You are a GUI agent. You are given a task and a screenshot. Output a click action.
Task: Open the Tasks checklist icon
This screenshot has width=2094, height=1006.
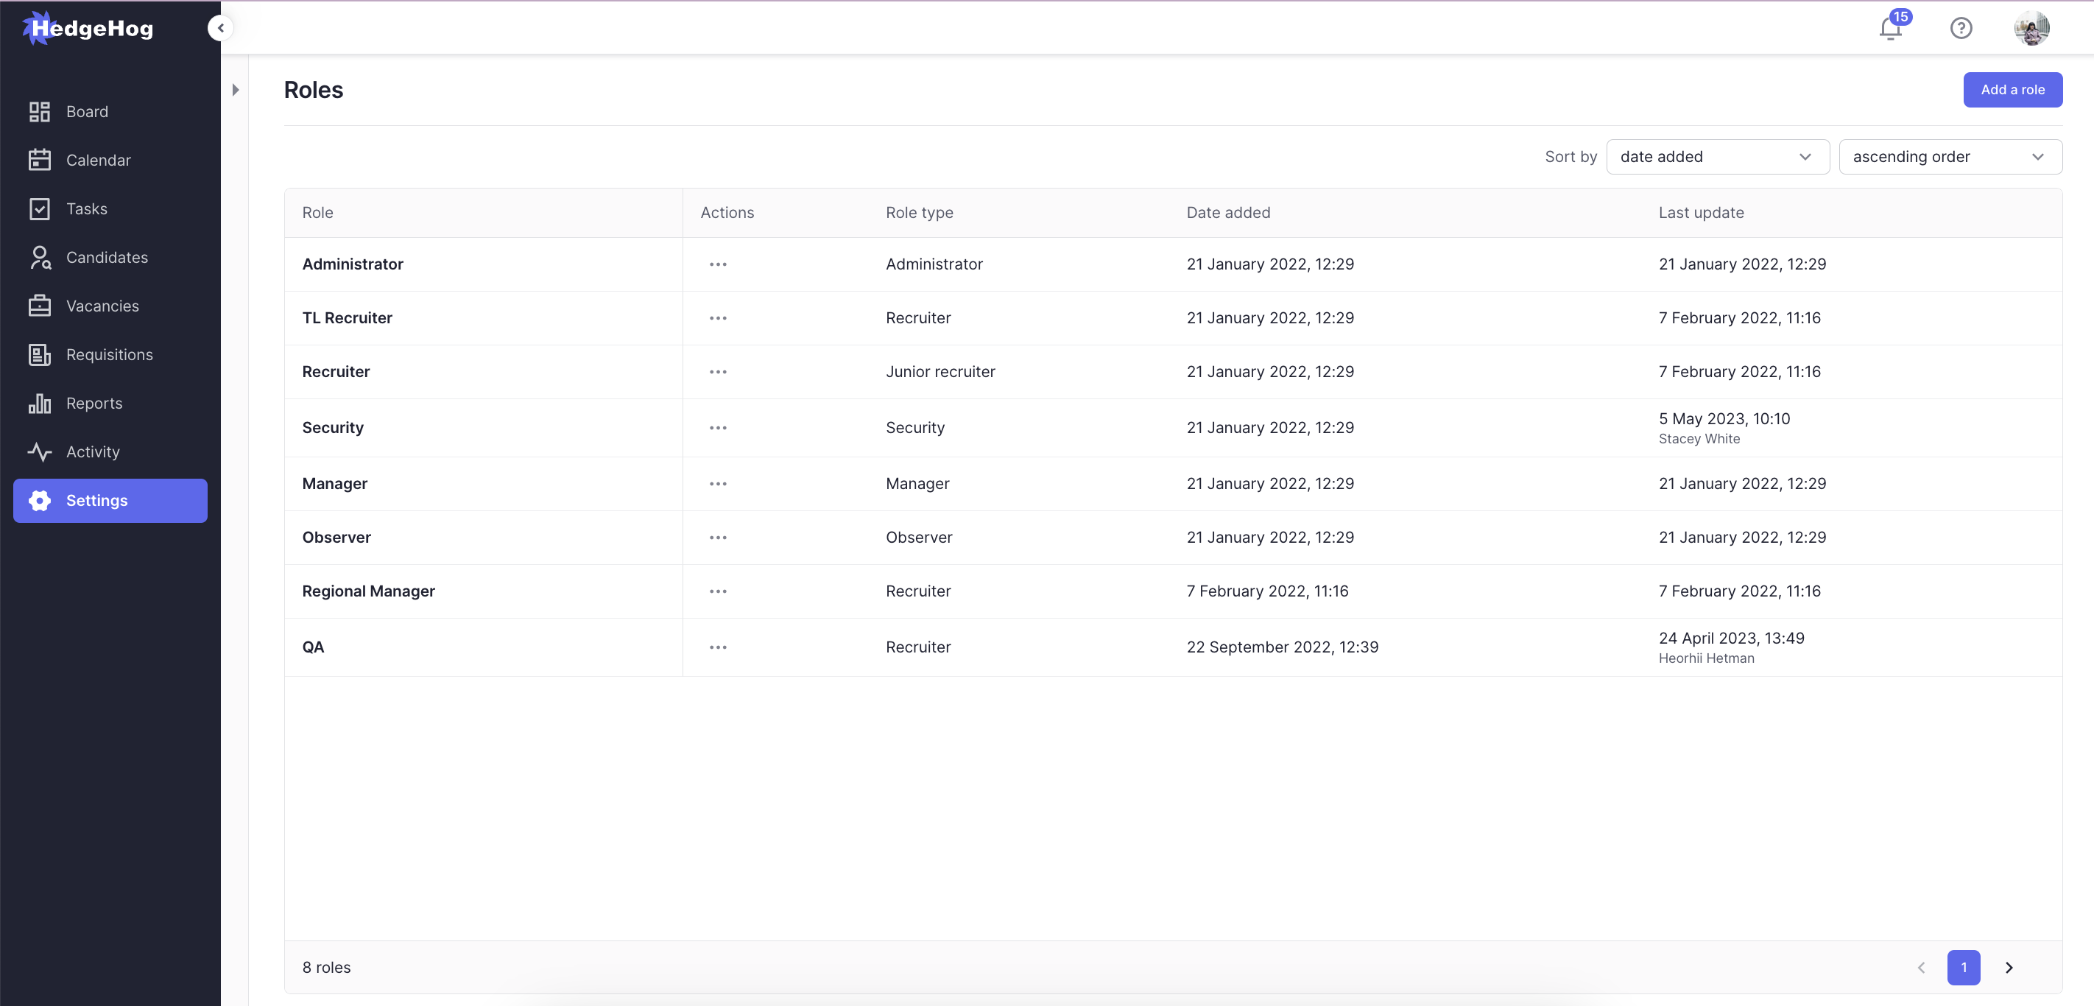(40, 209)
